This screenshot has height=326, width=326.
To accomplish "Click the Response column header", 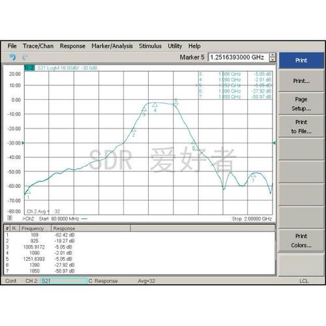I will [91, 228].
